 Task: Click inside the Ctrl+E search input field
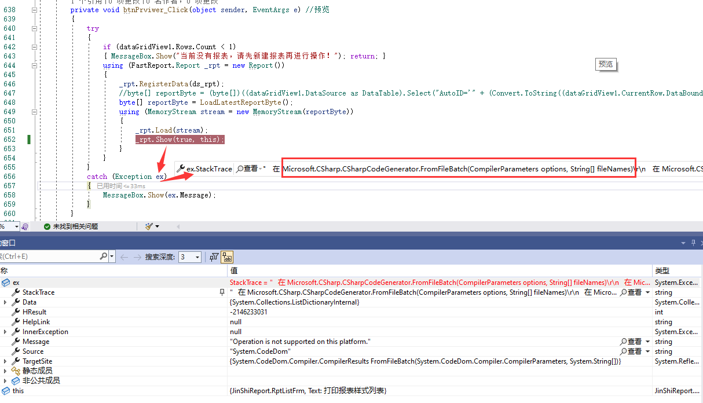coord(46,257)
